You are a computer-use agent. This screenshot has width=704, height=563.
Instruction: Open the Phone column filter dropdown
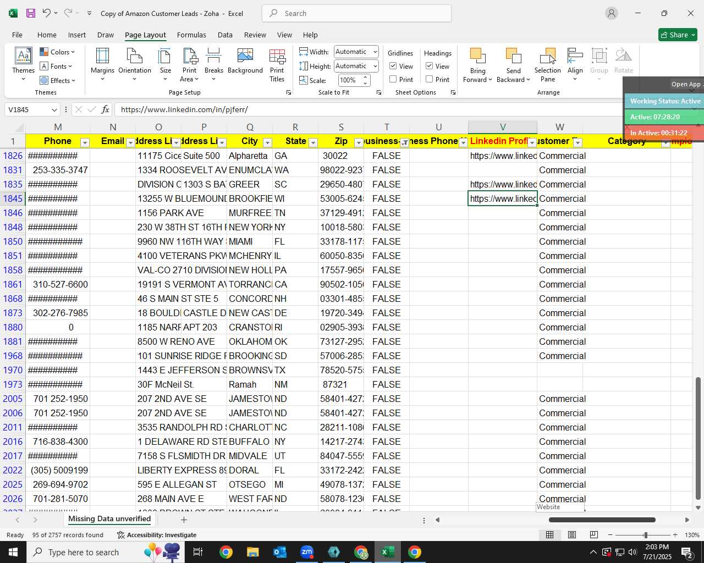(x=85, y=142)
